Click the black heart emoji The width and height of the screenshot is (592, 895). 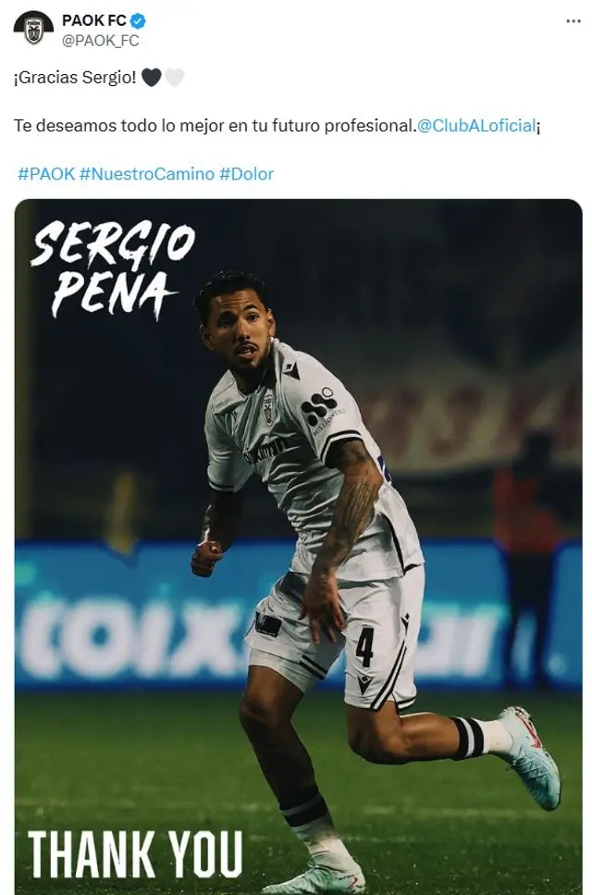click(151, 77)
